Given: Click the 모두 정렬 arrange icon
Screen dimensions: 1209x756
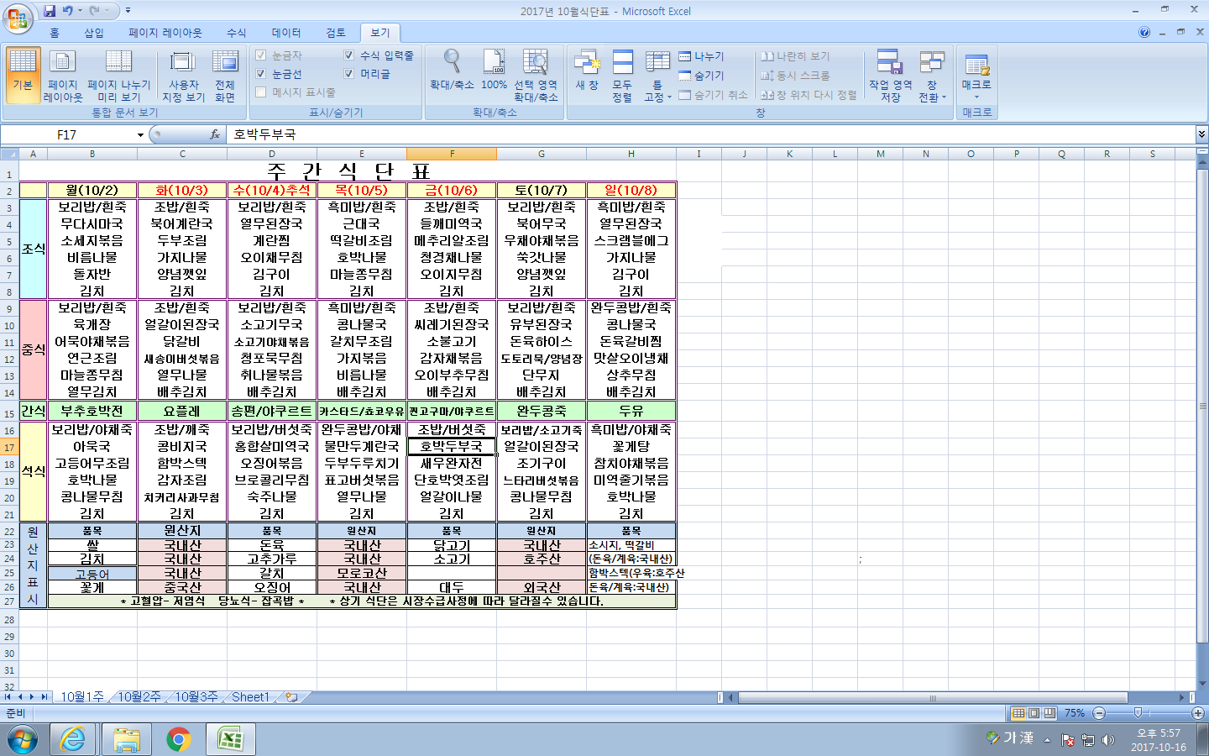Looking at the screenshot, I should (x=622, y=74).
